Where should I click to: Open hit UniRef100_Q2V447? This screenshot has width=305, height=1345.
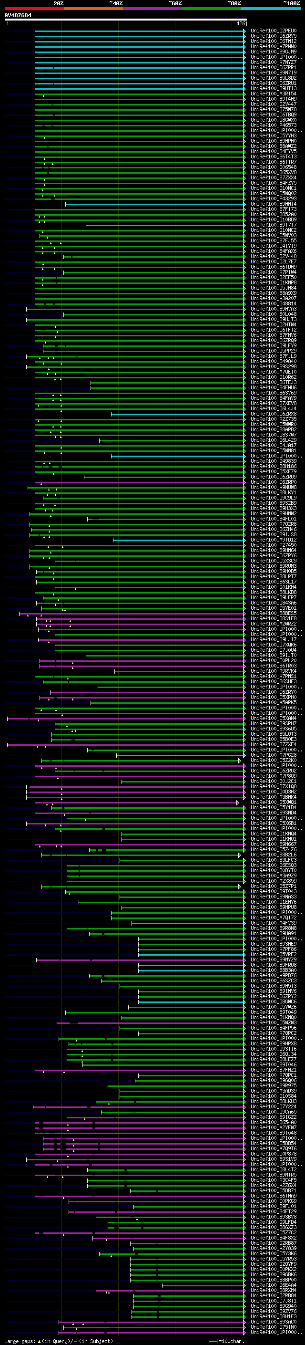pyautogui.click(x=274, y=104)
